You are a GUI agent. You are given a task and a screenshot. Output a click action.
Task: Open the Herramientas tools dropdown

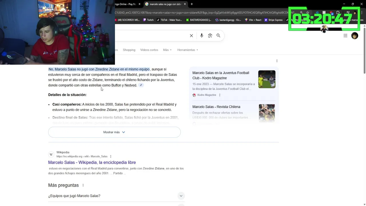coord(188,50)
